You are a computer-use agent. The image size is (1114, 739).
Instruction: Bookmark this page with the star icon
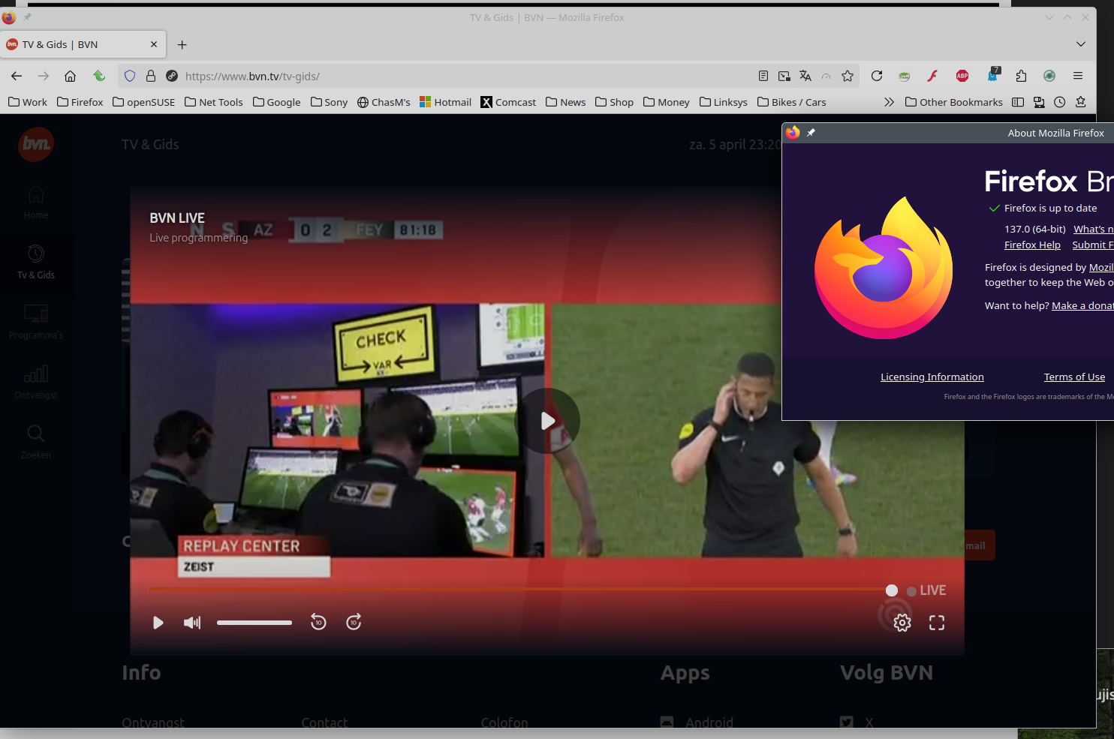(848, 76)
